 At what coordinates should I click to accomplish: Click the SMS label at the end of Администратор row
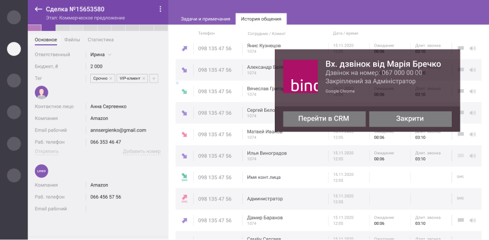460,199
